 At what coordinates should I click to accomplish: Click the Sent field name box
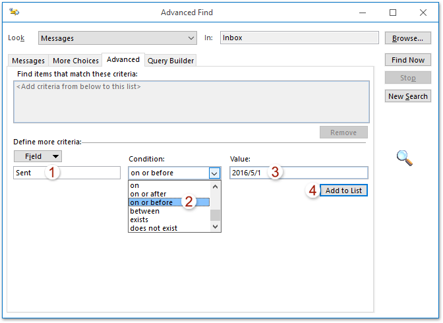pyautogui.click(x=67, y=173)
